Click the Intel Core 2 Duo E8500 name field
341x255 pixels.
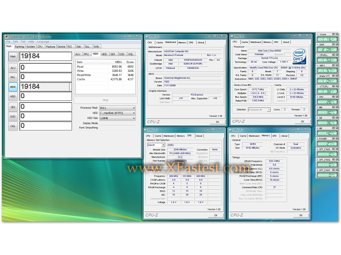269,51
